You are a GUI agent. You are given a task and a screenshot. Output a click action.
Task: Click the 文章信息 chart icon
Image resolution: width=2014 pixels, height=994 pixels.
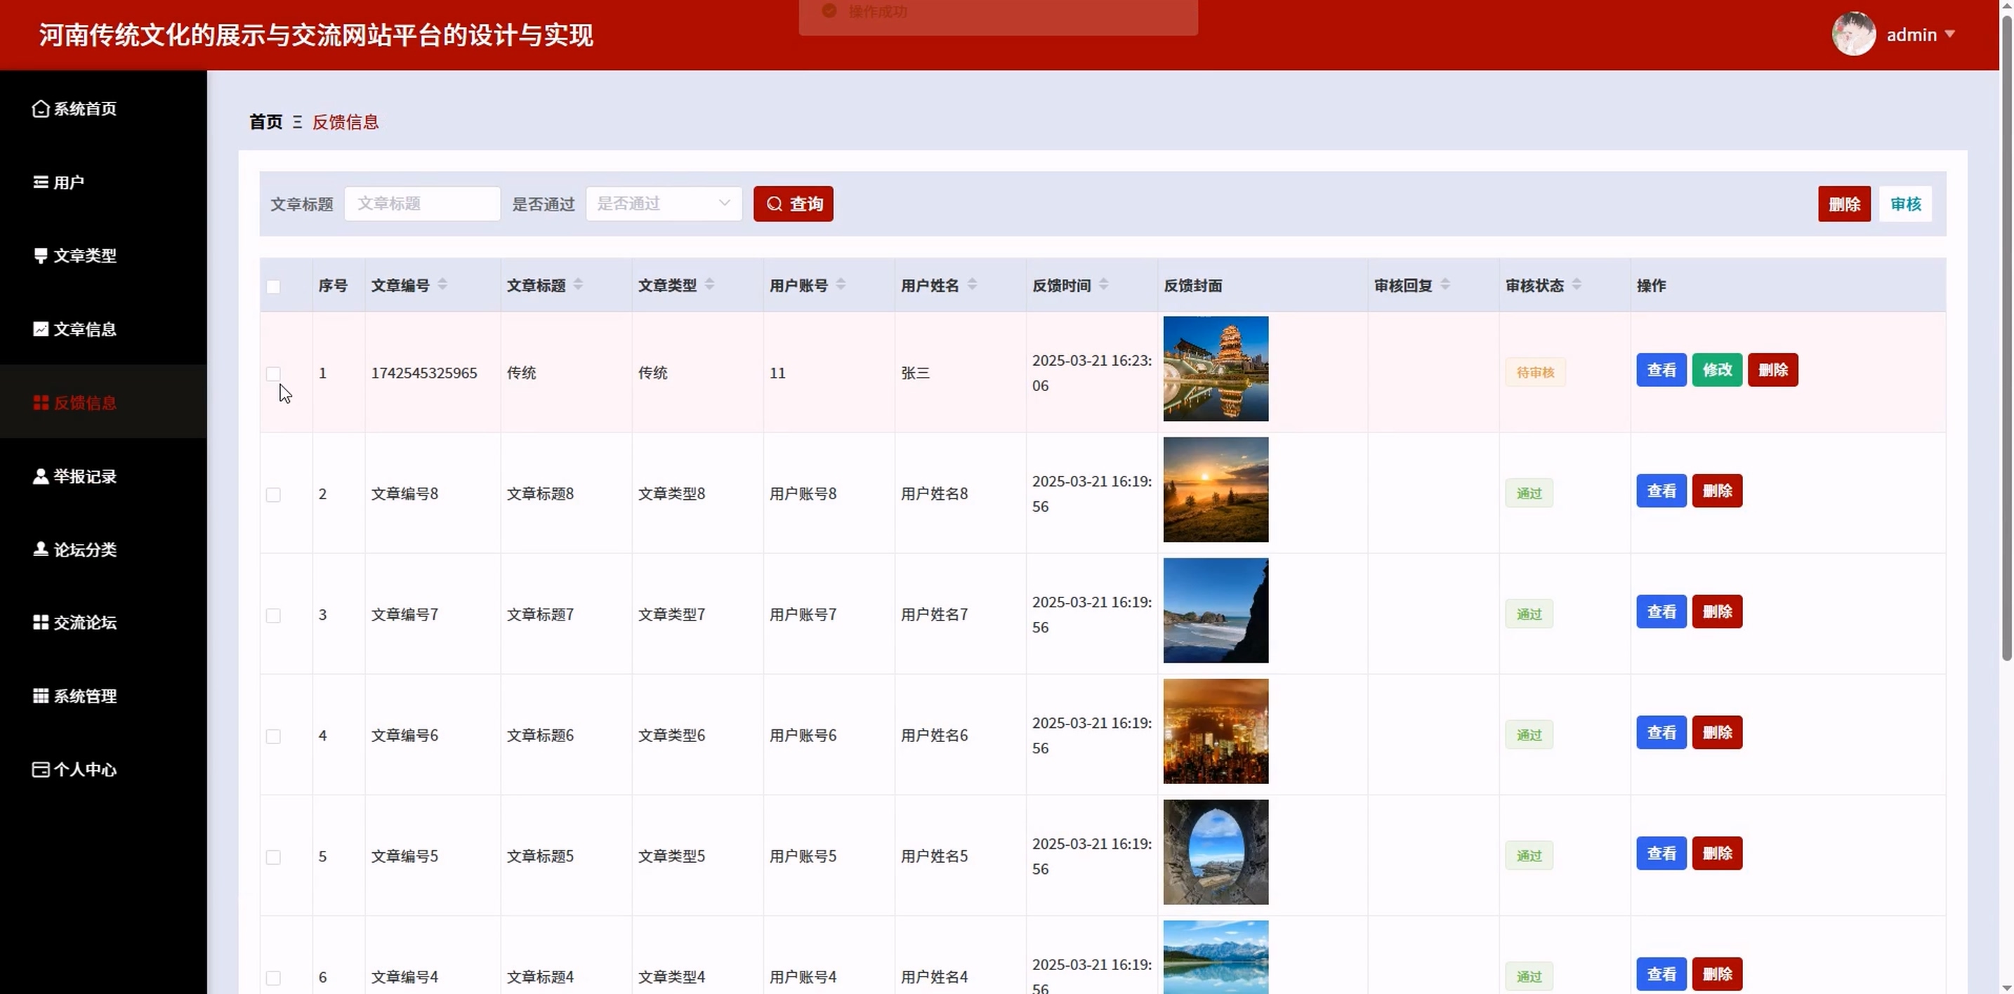click(41, 329)
